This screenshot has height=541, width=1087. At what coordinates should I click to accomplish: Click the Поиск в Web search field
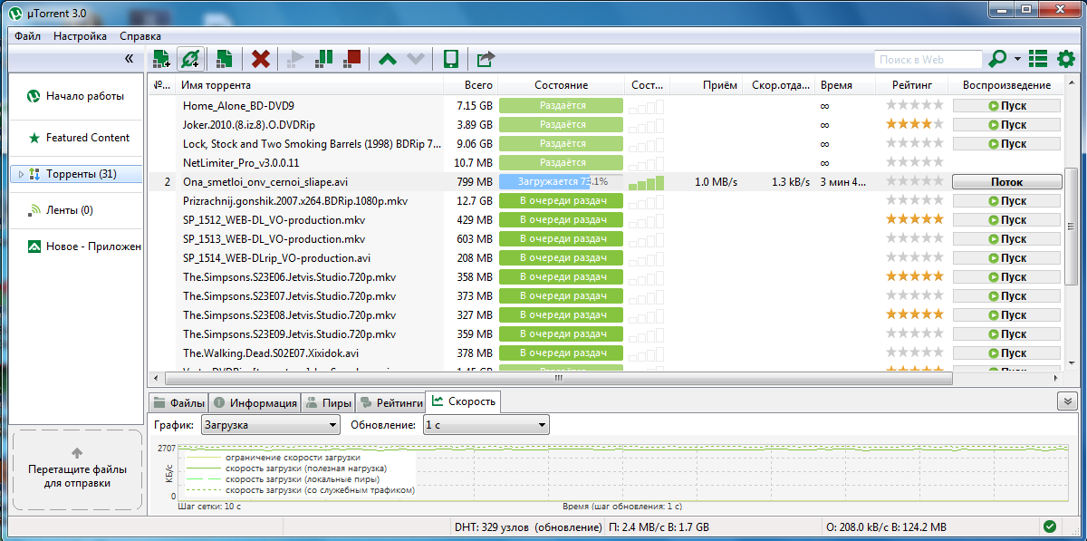(x=928, y=59)
